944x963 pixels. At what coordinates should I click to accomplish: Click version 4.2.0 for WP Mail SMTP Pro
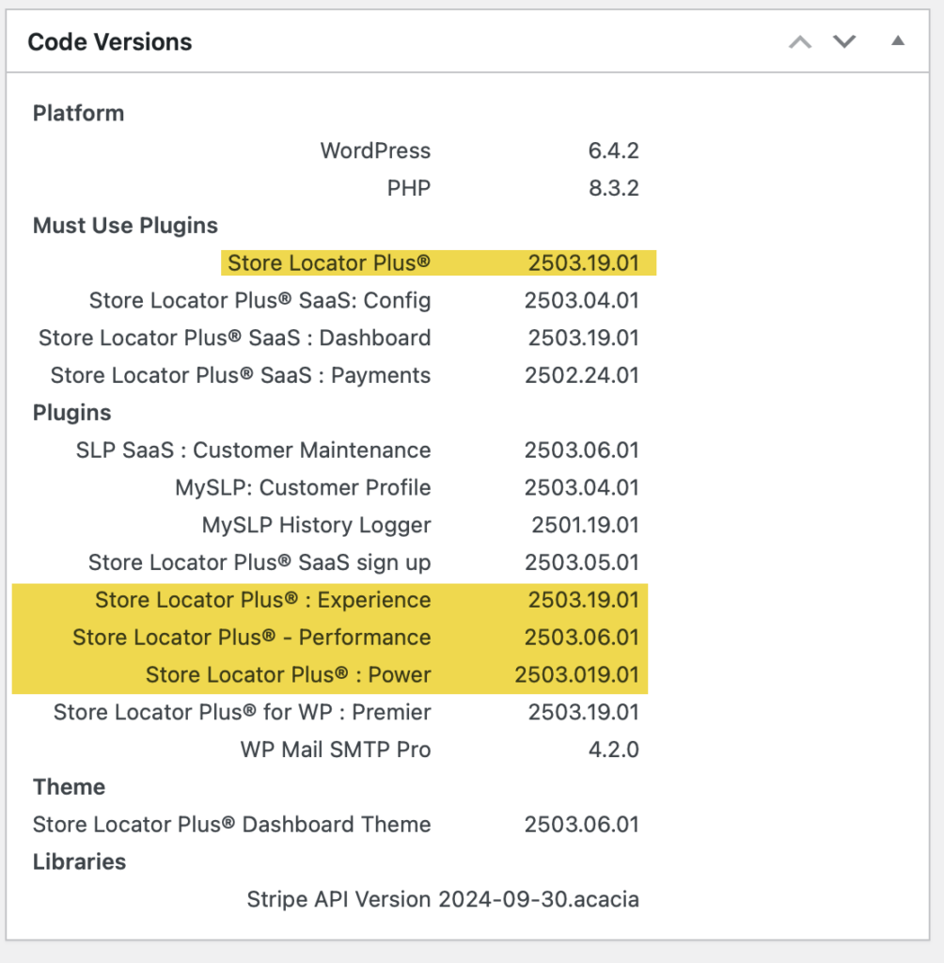614,750
